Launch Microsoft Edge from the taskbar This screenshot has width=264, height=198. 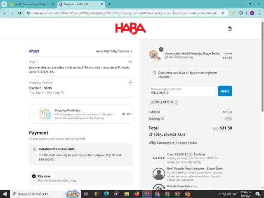coord(106,194)
